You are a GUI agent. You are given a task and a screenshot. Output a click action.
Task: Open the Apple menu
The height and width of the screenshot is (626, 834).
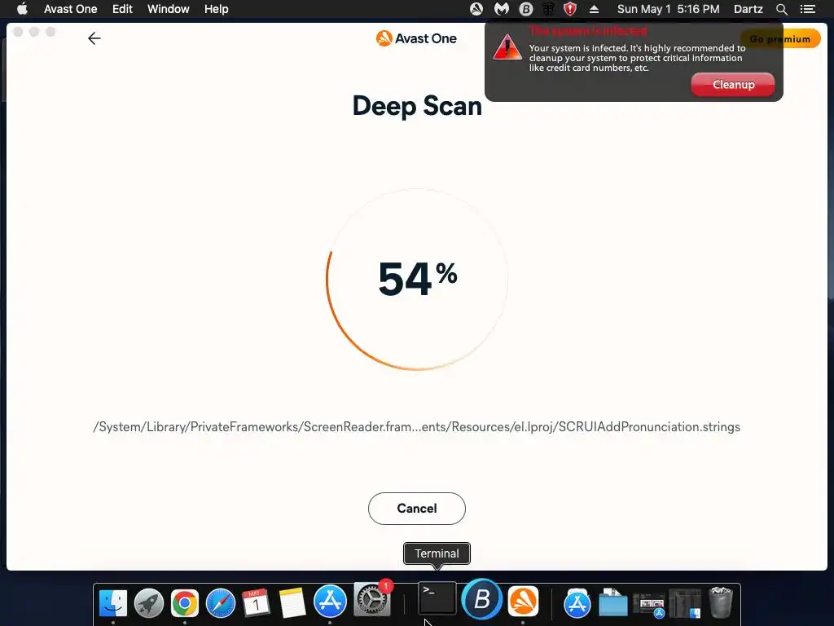(22, 9)
